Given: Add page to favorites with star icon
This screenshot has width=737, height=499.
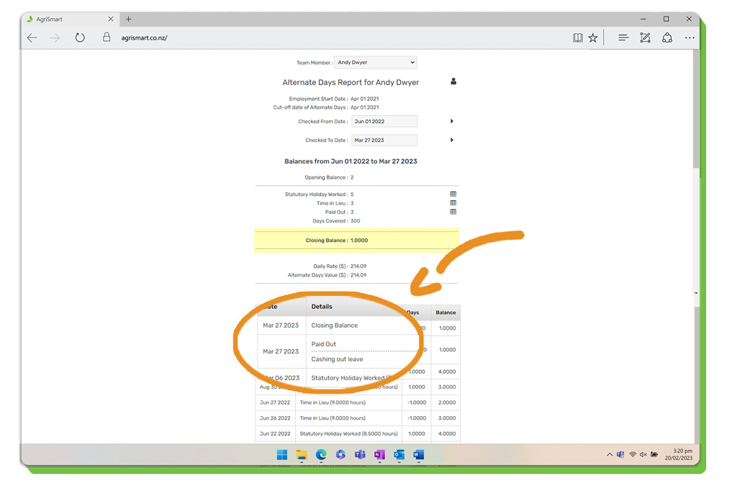Looking at the screenshot, I should coord(593,38).
